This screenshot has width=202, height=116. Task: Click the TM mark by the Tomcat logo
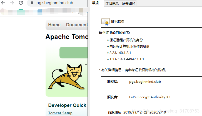[x=85, y=65]
